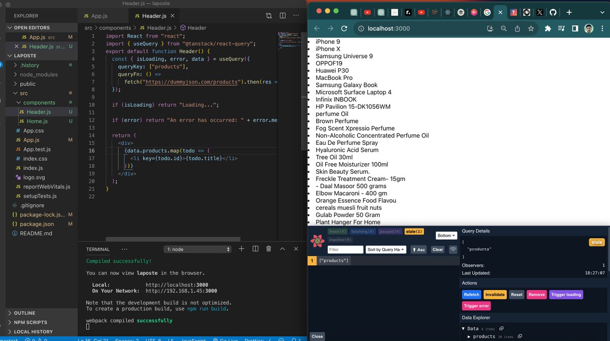Toggle fresh(0) query filter
610x341 pixels.
[x=337, y=232]
